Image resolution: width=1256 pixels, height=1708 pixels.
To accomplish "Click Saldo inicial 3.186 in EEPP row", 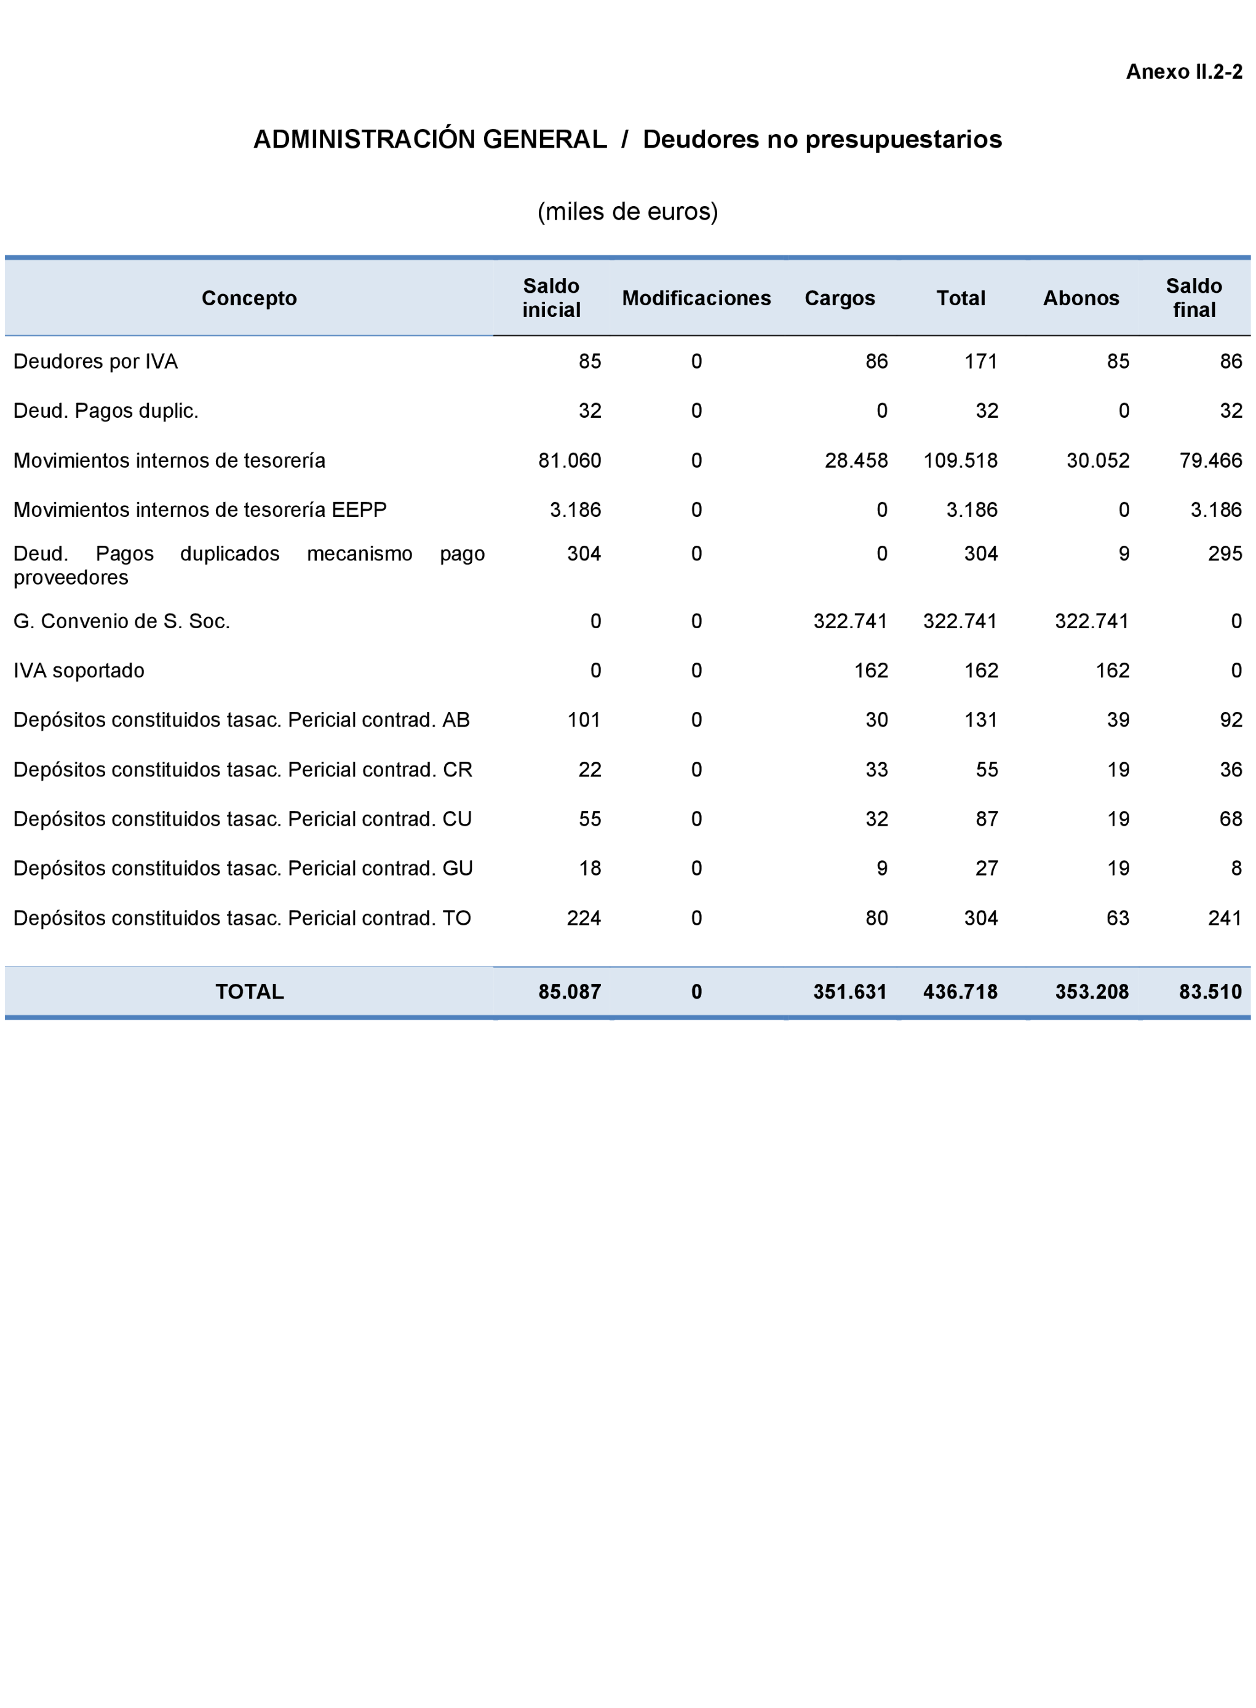I will pyautogui.click(x=576, y=509).
